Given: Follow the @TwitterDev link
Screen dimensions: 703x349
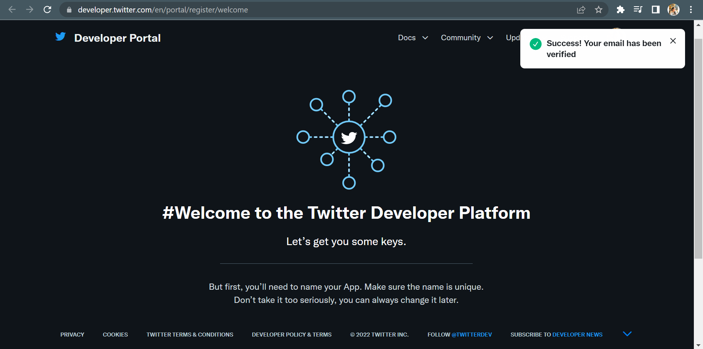Looking at the screenshot, I should (472, 335).
